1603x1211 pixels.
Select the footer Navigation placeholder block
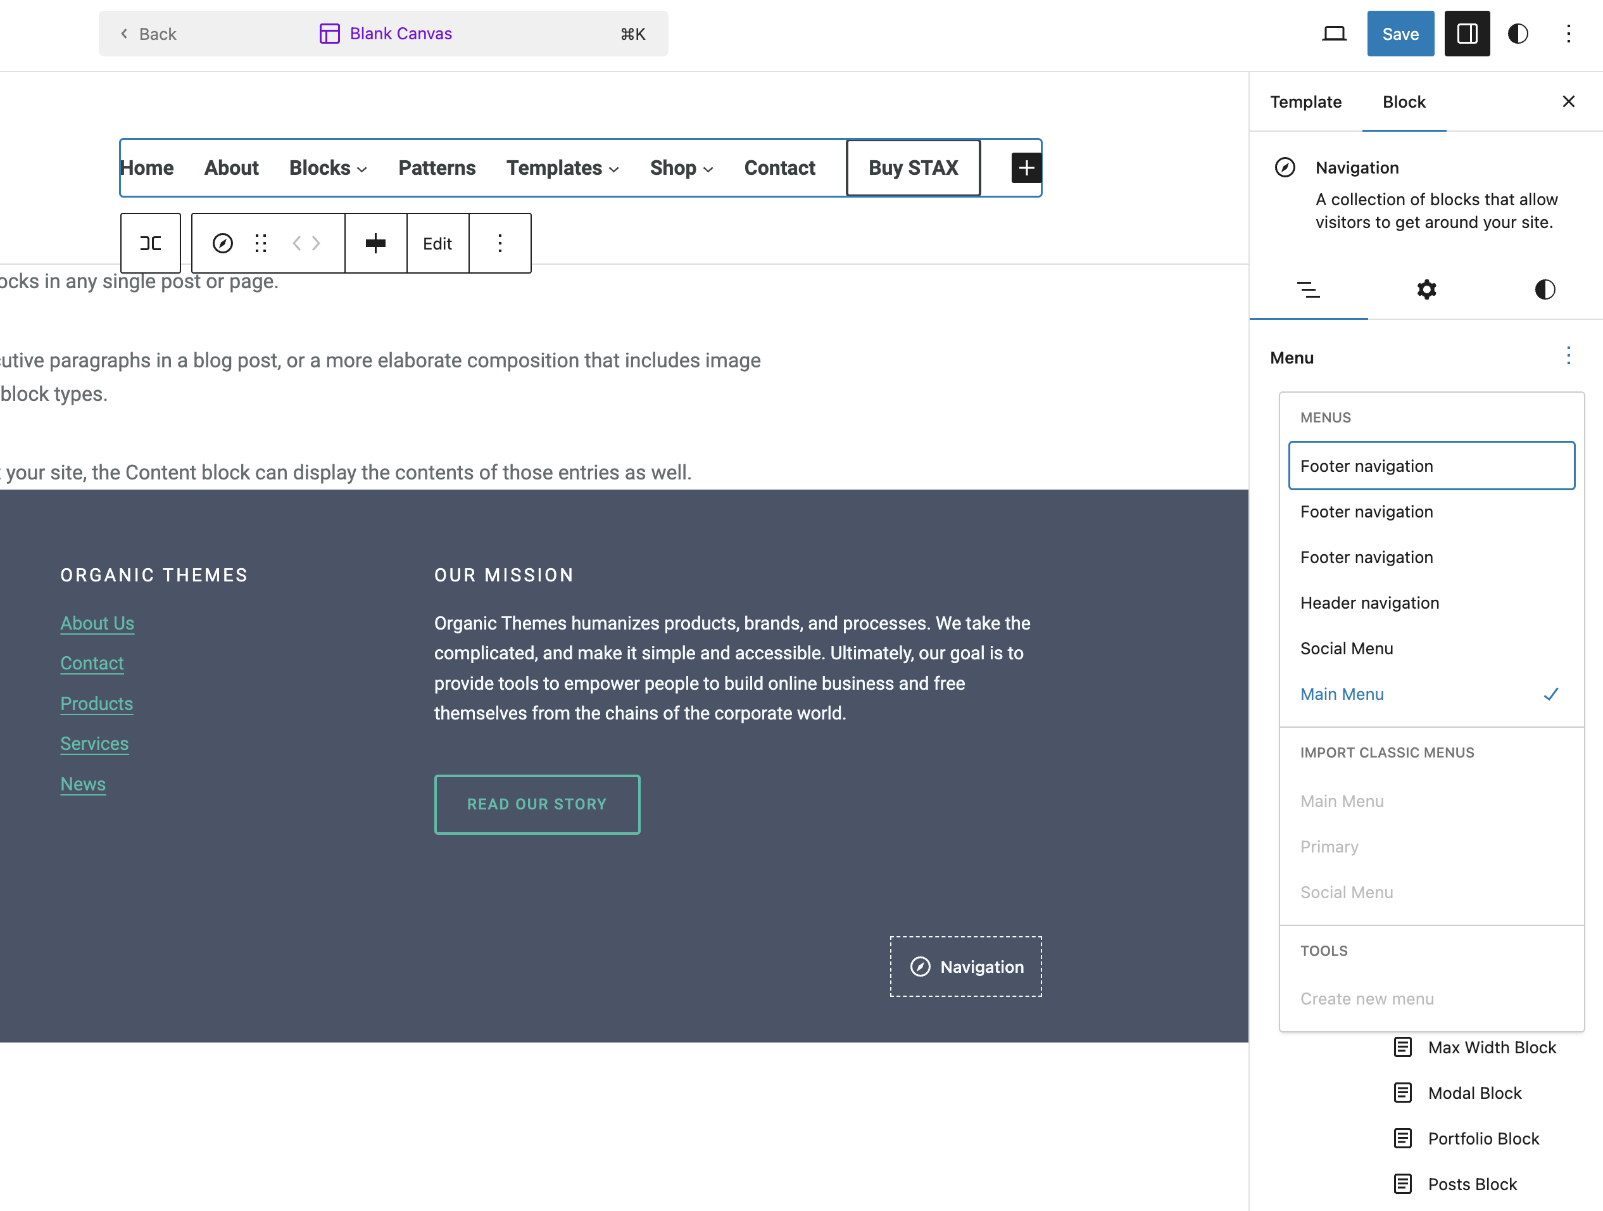pos(966,967)
